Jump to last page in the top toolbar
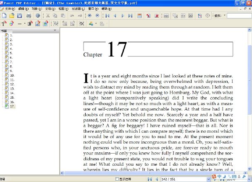 (x=130, y=15)
